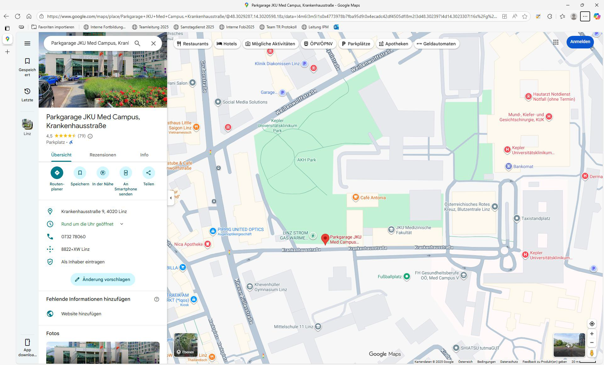Viewport: 604px width, 365px height.
Task: Switch to the Info tab
Action: [144, 155]
